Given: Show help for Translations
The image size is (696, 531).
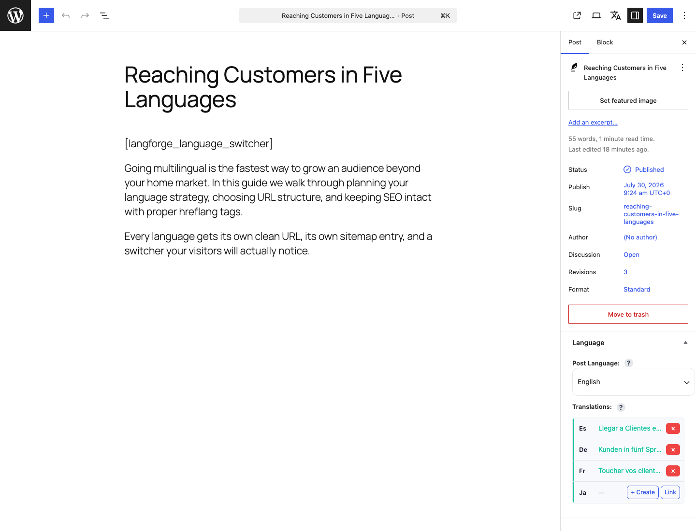Looking at the screenshot, I should coord(621,407).
